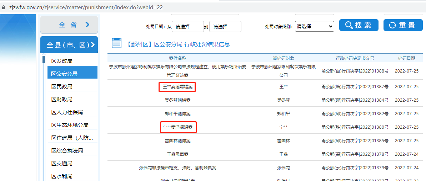Click the lock icon in address bar

[x=4, y=7]
